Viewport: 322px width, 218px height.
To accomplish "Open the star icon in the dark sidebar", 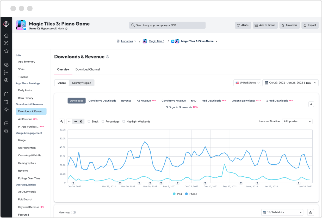I will 6,51.
